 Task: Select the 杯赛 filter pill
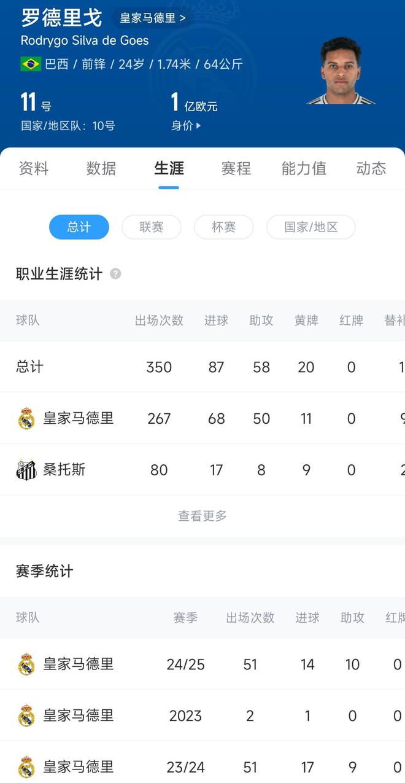224,227
